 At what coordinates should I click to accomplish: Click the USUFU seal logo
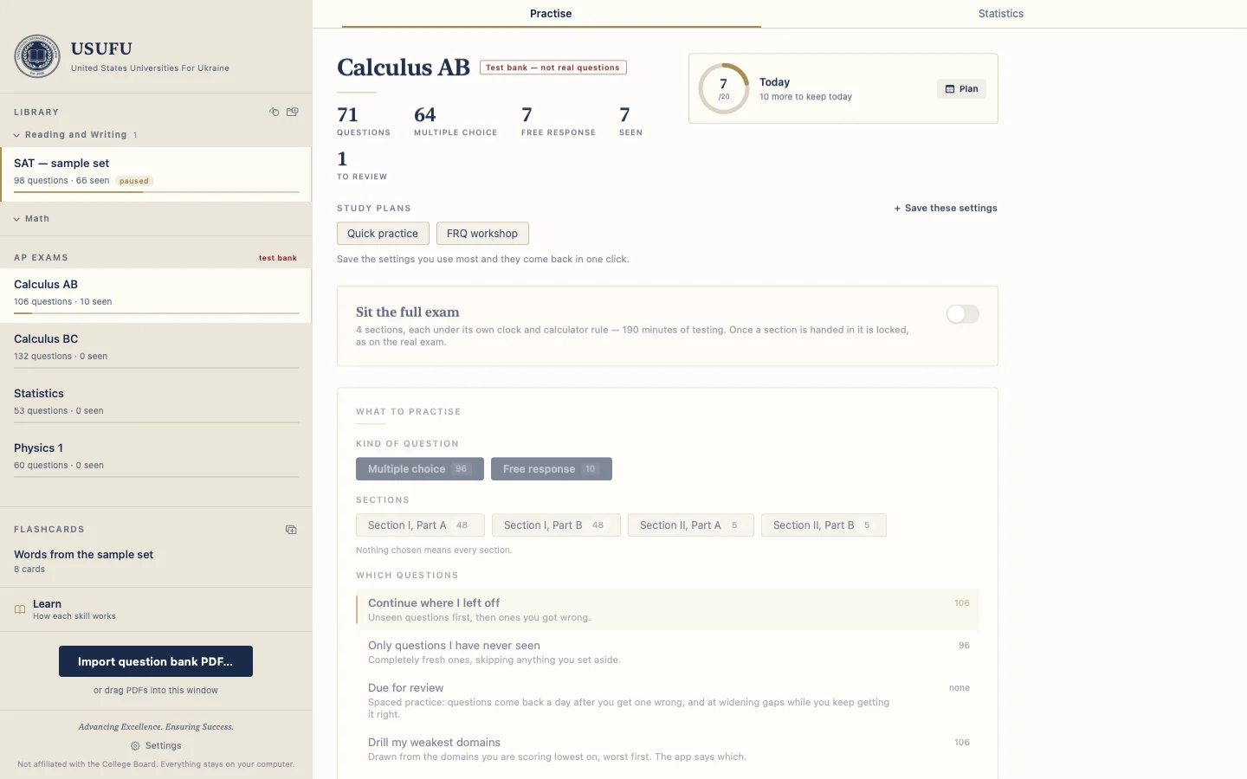[x=37, y=56]
